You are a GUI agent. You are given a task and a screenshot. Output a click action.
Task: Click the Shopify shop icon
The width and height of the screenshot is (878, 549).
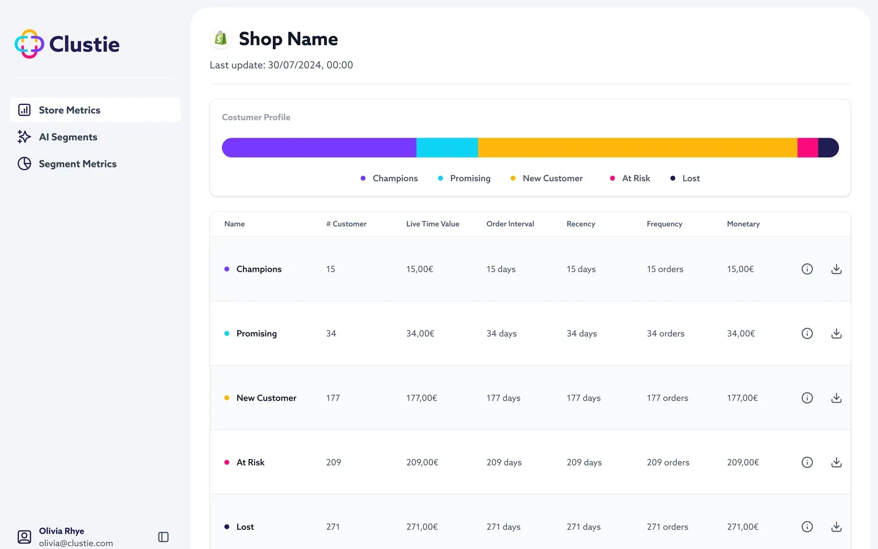(x=221, y=39)
